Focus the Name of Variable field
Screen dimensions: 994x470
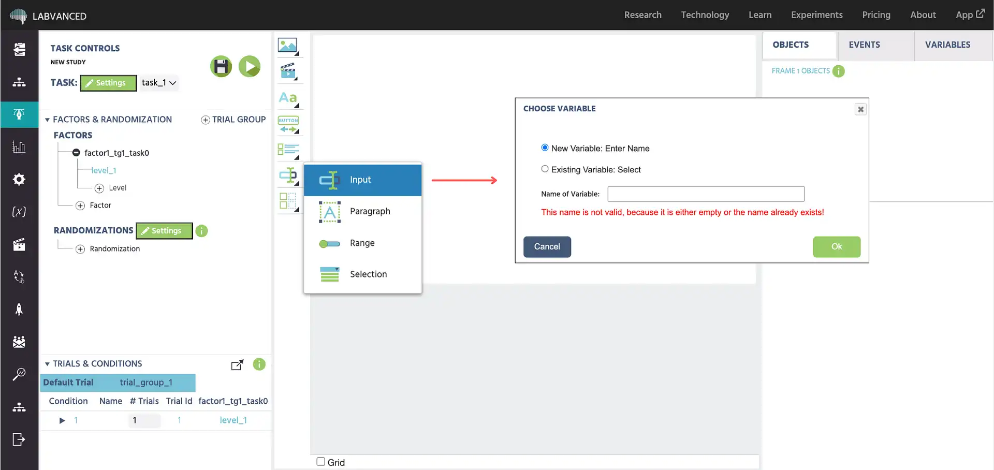(706, 194)
